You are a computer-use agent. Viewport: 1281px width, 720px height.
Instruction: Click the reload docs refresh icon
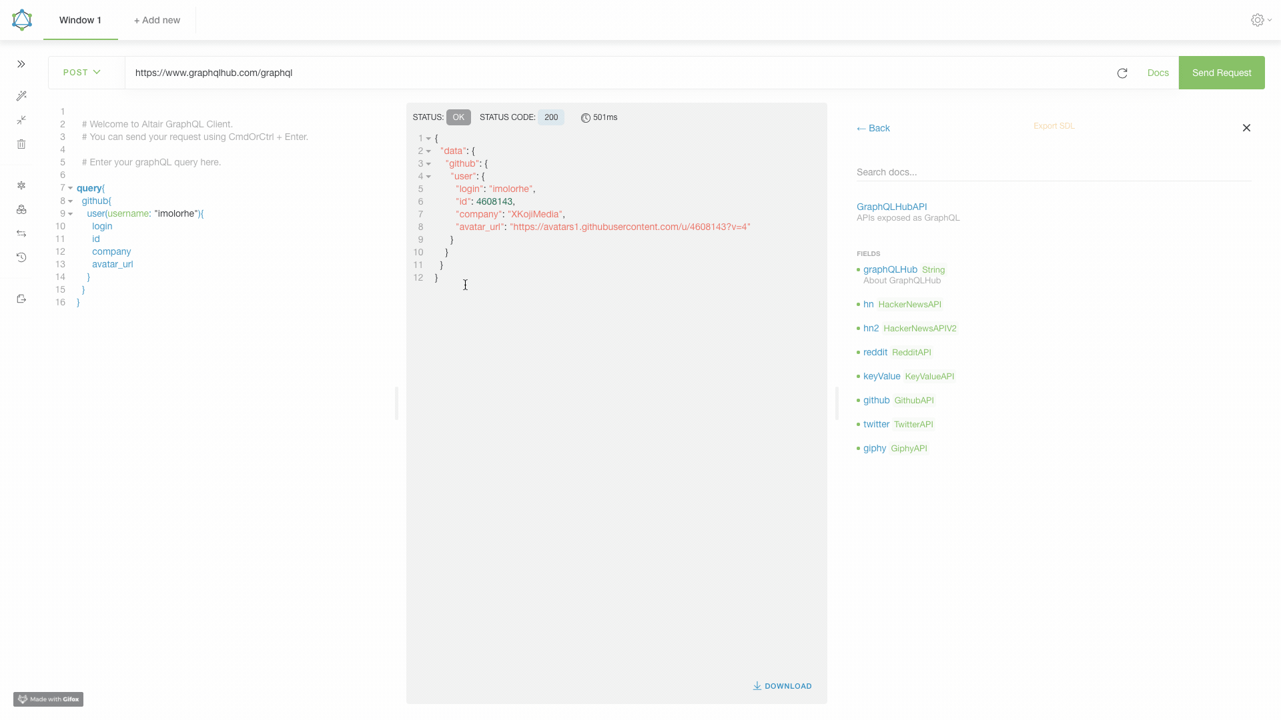coord(1122,73)
